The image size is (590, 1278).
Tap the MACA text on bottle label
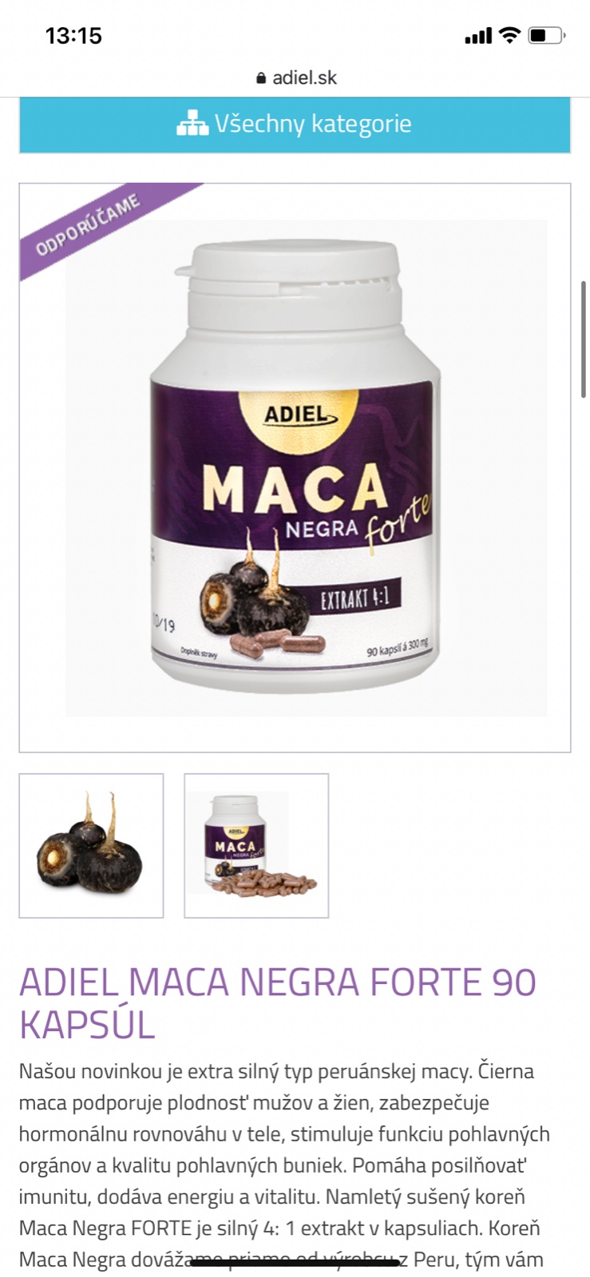[294, 486]
